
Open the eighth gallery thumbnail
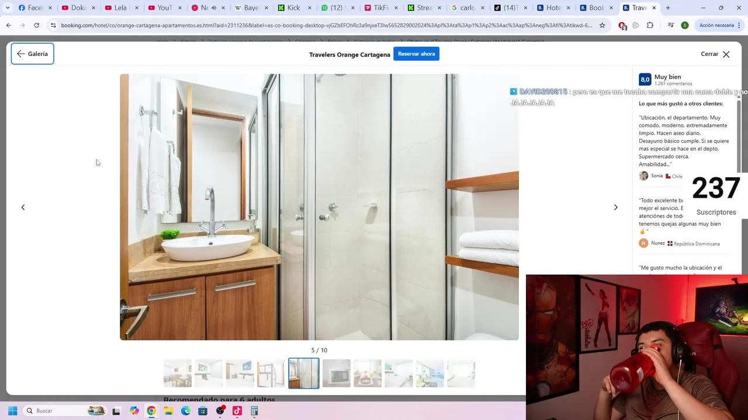(399, 373)
